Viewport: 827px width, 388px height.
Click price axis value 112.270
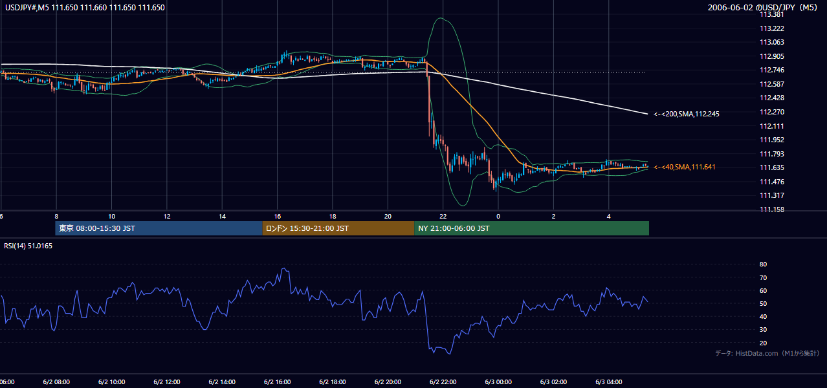click(772, 112)
